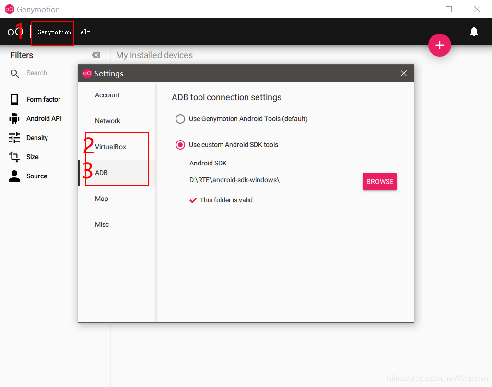The height and width of the screenshot is (387, 492).
Task: Click the search magnifier icon
Action: tap(14, 73)
